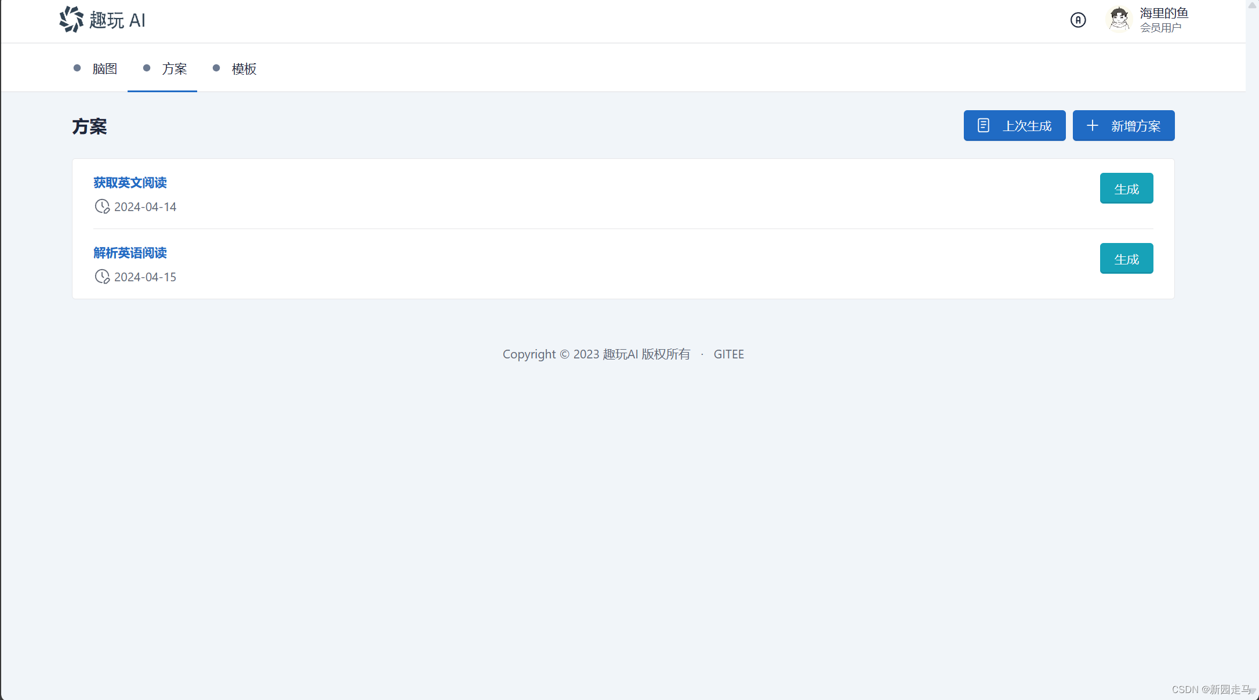Click the scrollbar up arrow
1259x700 pixels.
click(x=1252, y=5)
